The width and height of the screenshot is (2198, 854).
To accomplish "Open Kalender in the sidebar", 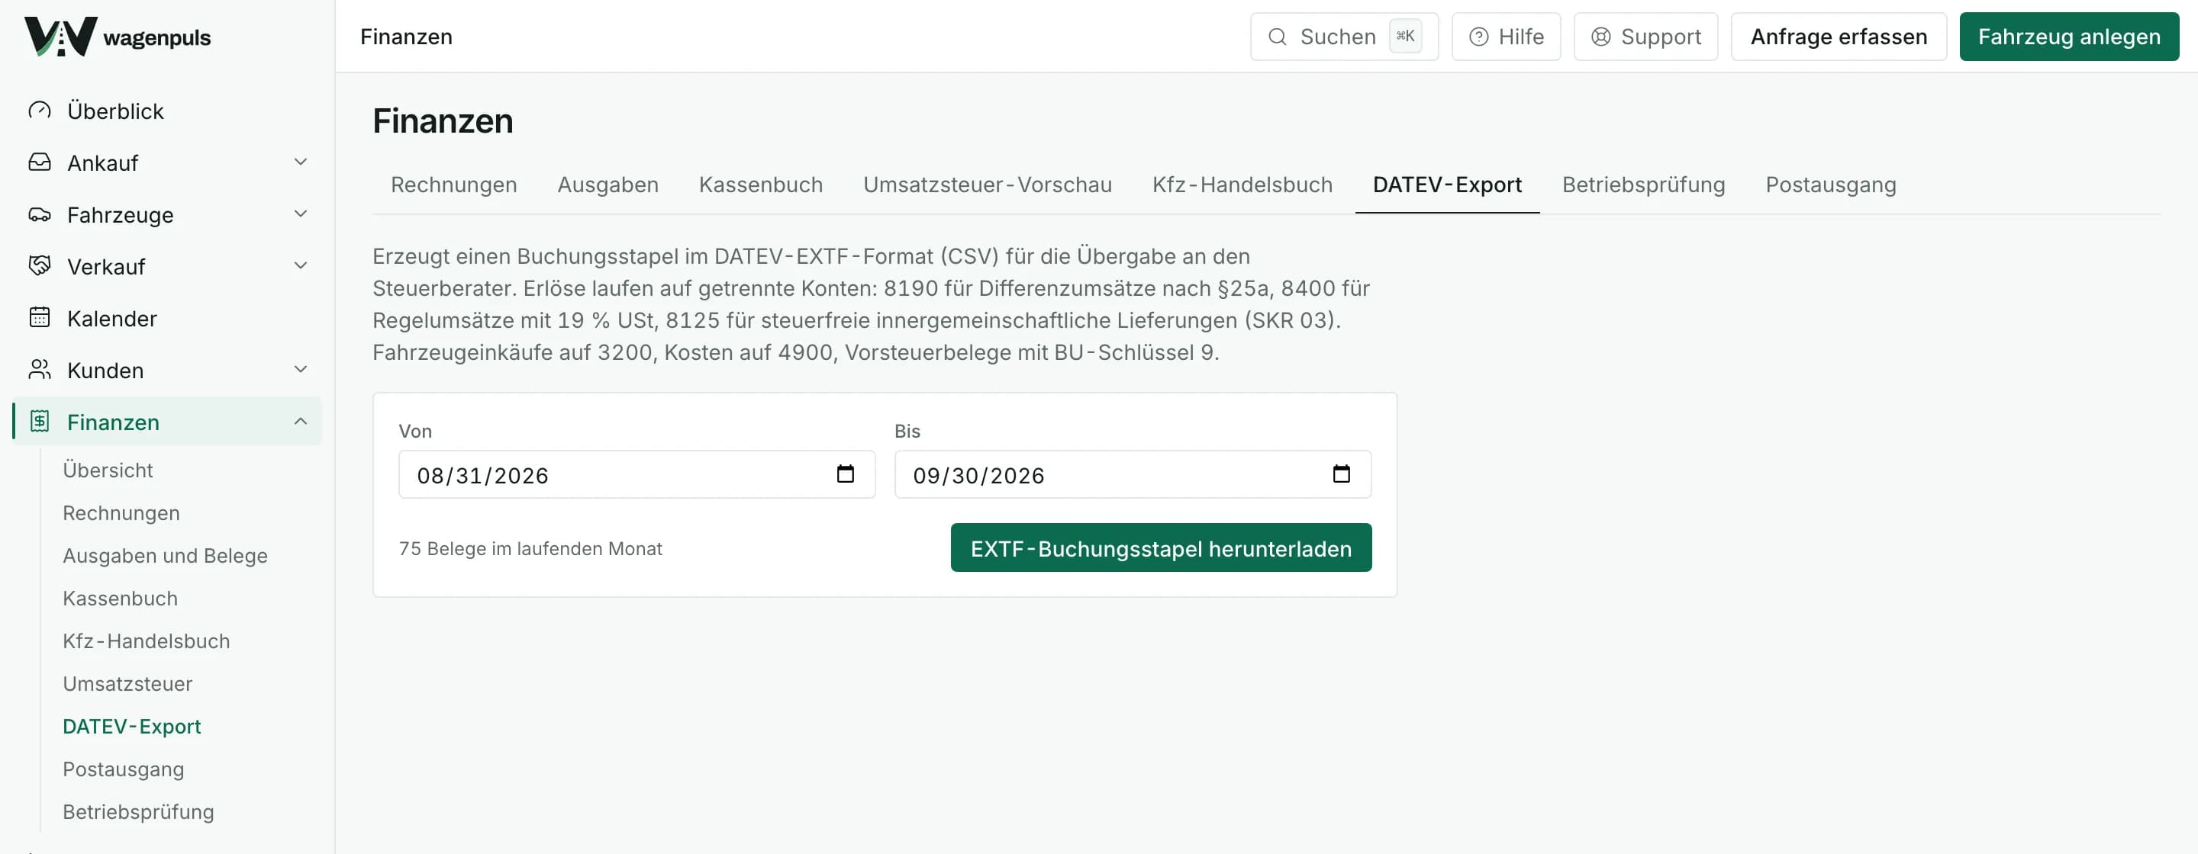I will pos(166,318).
